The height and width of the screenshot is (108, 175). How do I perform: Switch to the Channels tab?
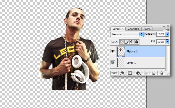(x=134, y=29)
